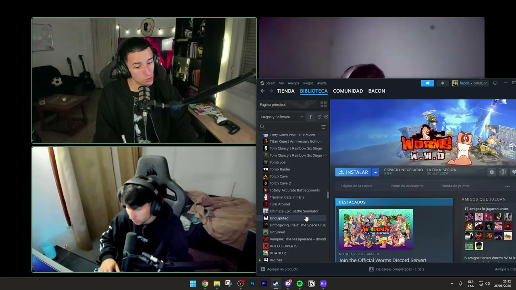This screenshot has height=290, width=516.
Task: Select Torch Cave 2 in the library
Action: (x=280, y=183)
